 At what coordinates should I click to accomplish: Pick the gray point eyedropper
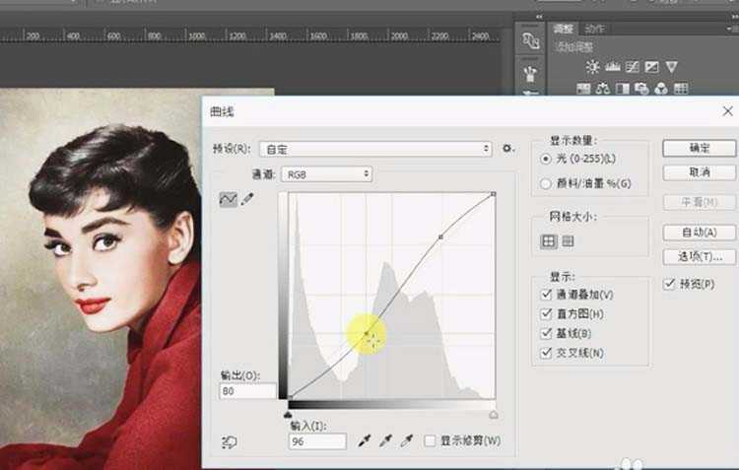tap(385, 441)
